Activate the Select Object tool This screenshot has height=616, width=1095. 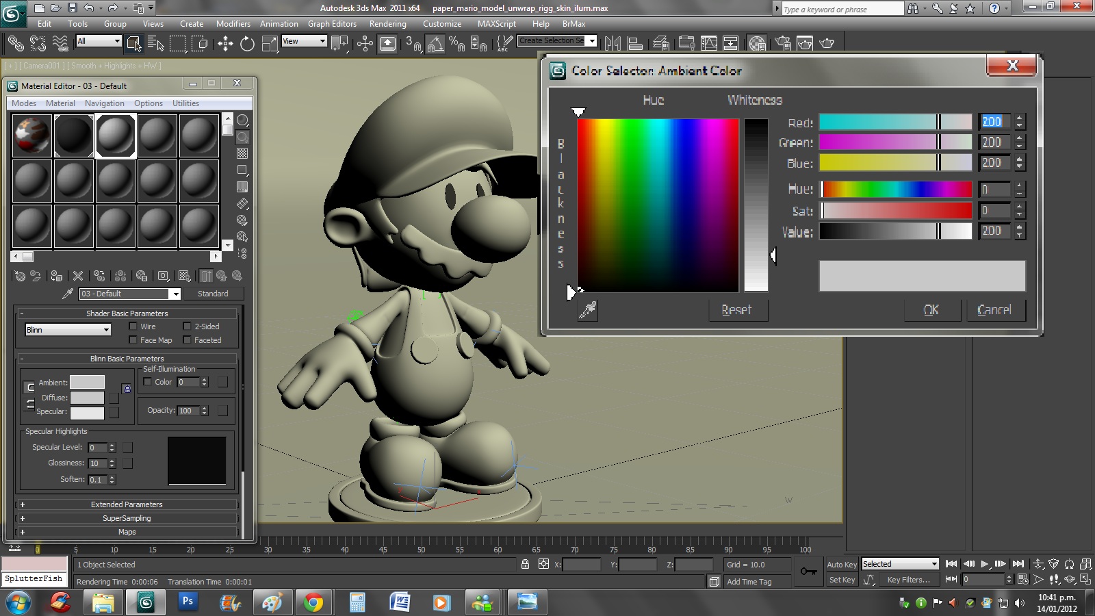pyautogui.click(x=133, y=44)
